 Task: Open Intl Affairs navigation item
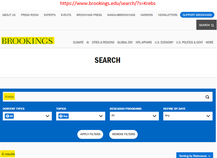tap(144, 42)
